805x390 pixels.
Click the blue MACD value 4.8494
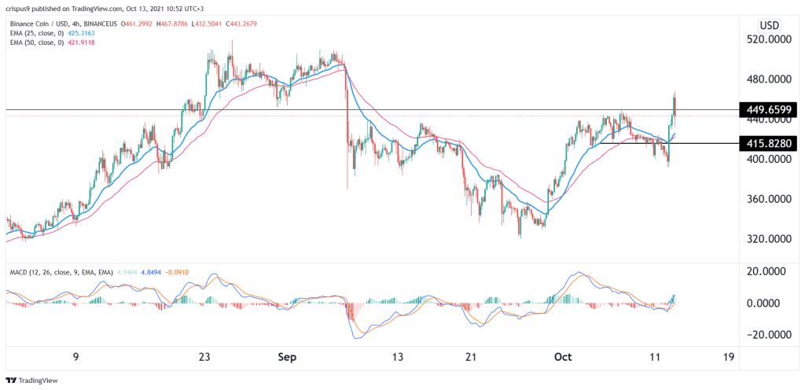pyautogui.click(x=180, y=273)
